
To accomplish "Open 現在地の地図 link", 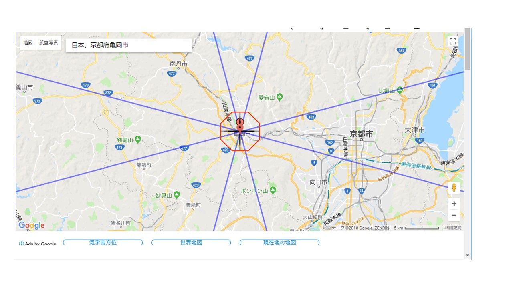I will click(279, 242).
